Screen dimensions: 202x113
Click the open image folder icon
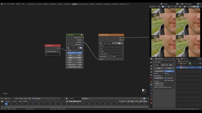120,43
